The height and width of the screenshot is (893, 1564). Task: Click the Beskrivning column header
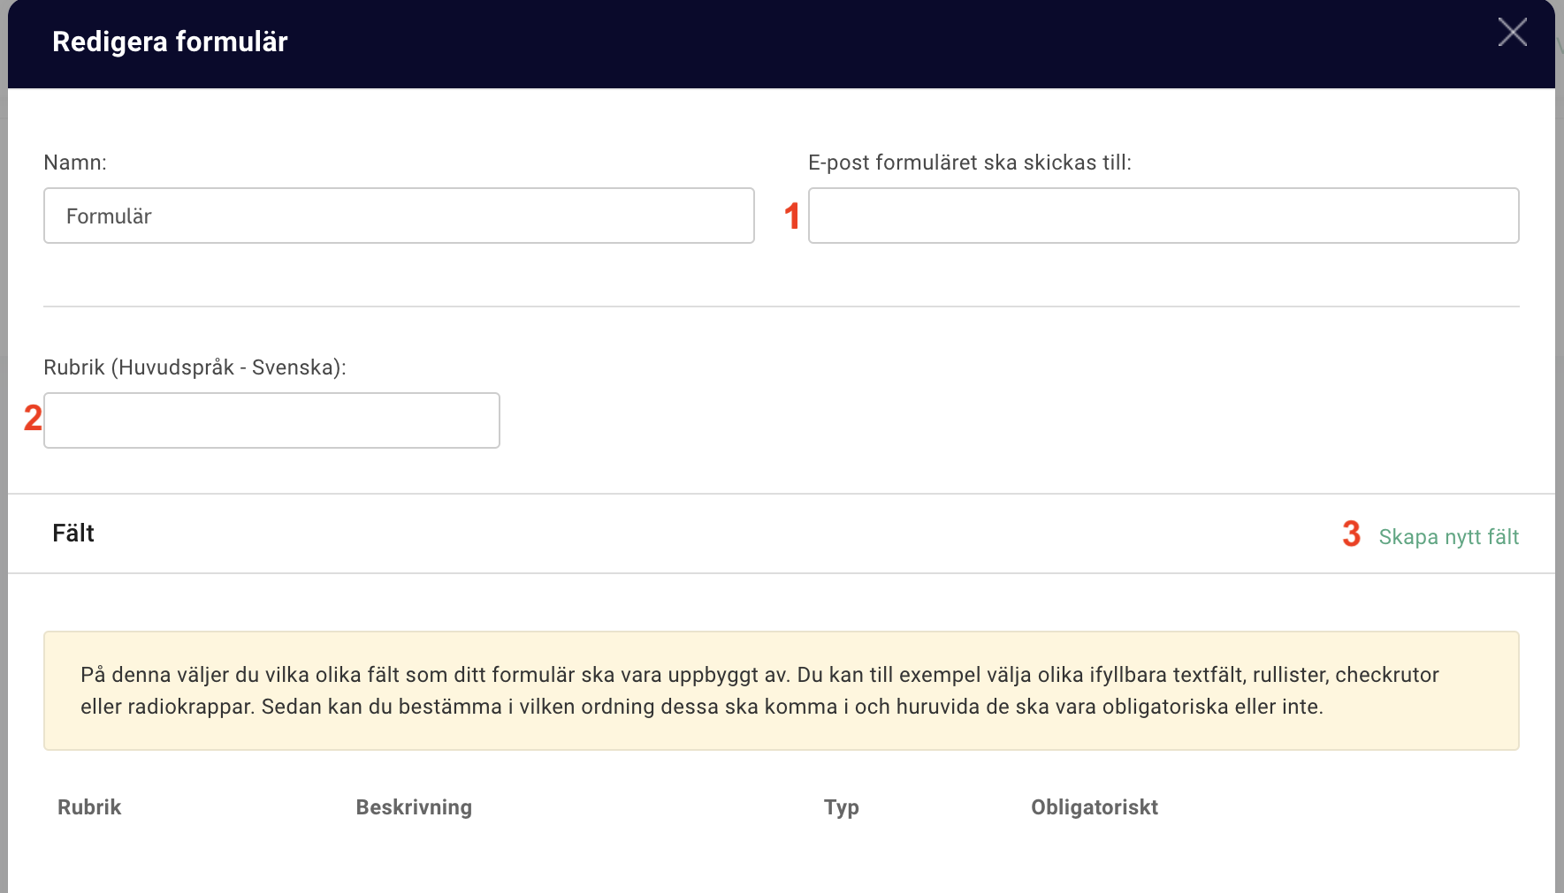(x=414, y=807)
